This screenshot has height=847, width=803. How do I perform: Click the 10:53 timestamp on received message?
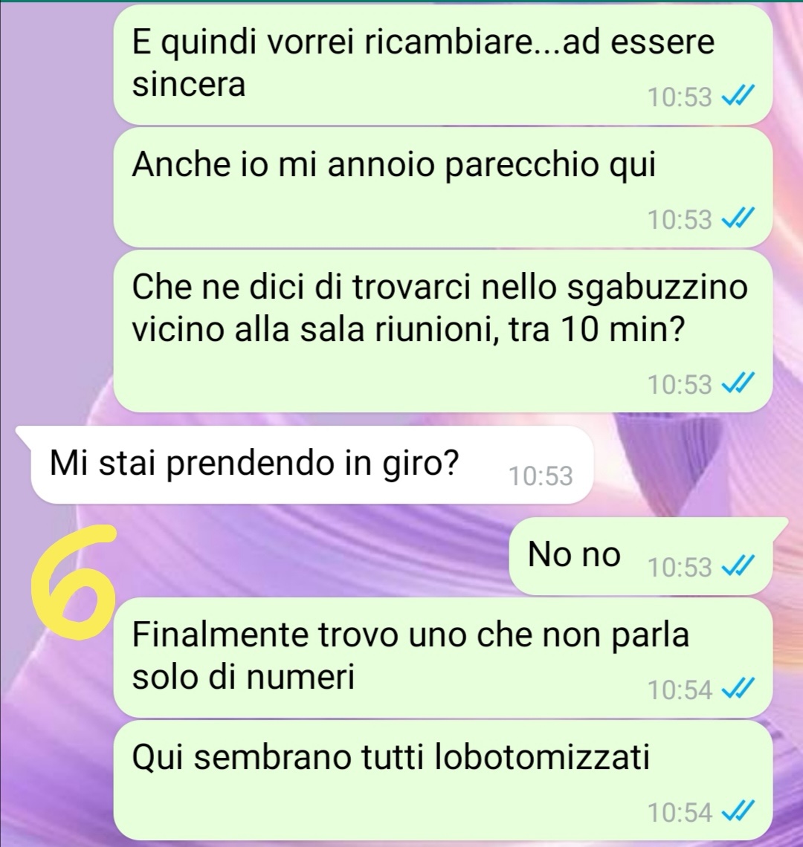541,476
